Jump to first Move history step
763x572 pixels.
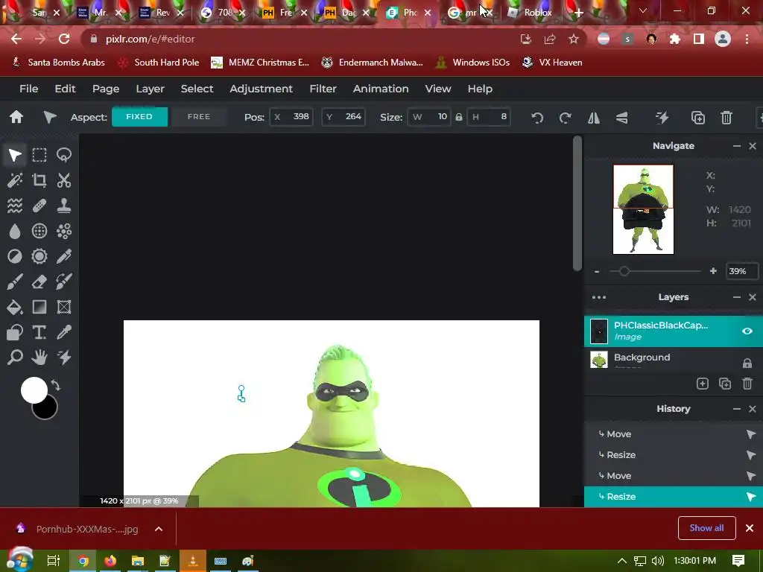[x=674, y=434]
